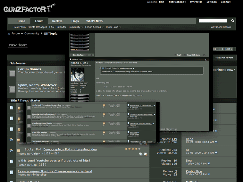Click the New Topic button
Screen dimensions: 243x182
point(18,45)
